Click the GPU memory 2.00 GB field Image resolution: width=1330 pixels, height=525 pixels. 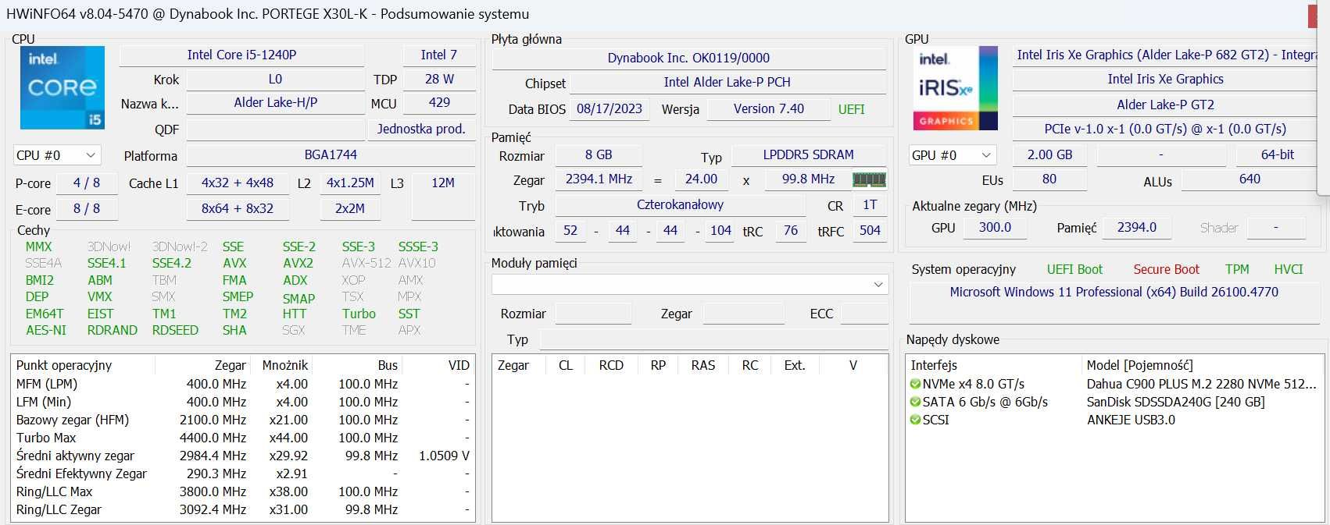tap(1049, 154)
